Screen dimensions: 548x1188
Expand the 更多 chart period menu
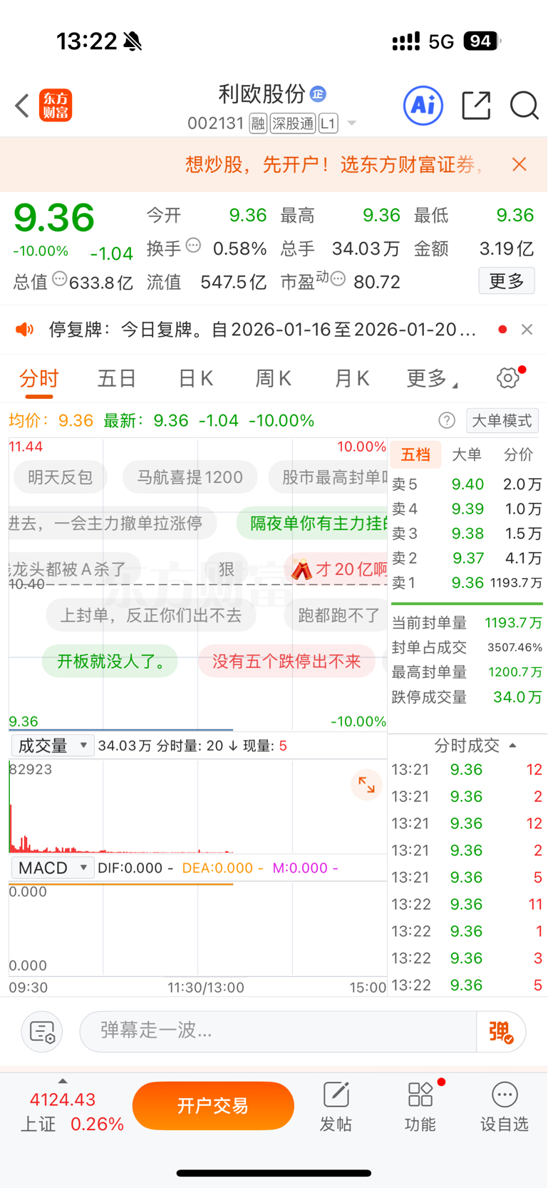(432, 378)
